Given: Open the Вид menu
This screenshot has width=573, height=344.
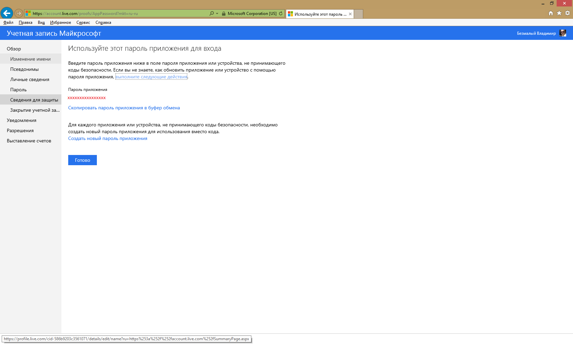Looking at the screenshot, I should (x=41, y=22).
